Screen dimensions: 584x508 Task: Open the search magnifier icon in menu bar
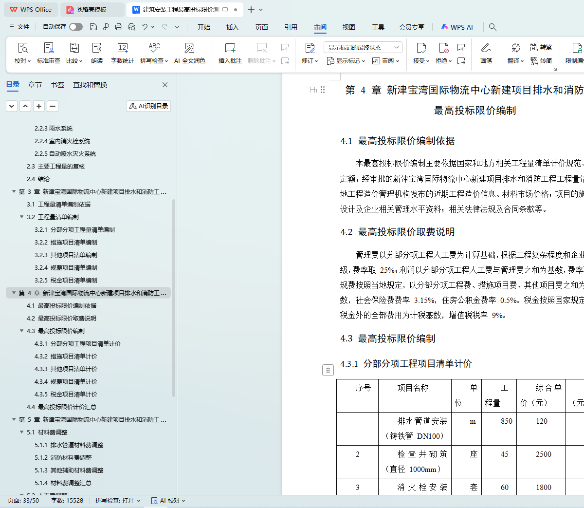point(493,27)
